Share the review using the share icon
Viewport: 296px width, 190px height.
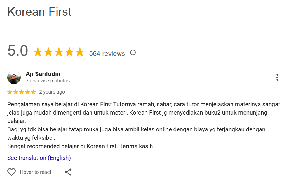68,172
